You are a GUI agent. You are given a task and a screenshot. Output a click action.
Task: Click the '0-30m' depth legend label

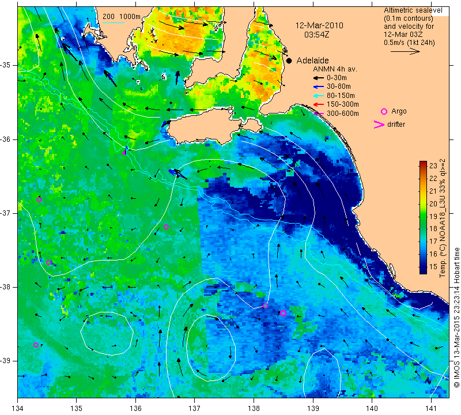(x=337, y=78)
